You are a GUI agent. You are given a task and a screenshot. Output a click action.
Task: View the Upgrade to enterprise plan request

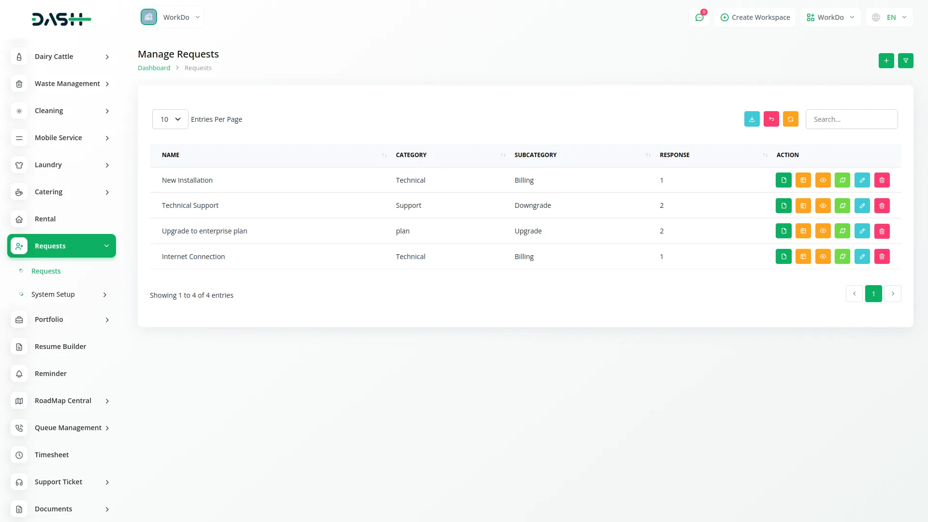823,231
